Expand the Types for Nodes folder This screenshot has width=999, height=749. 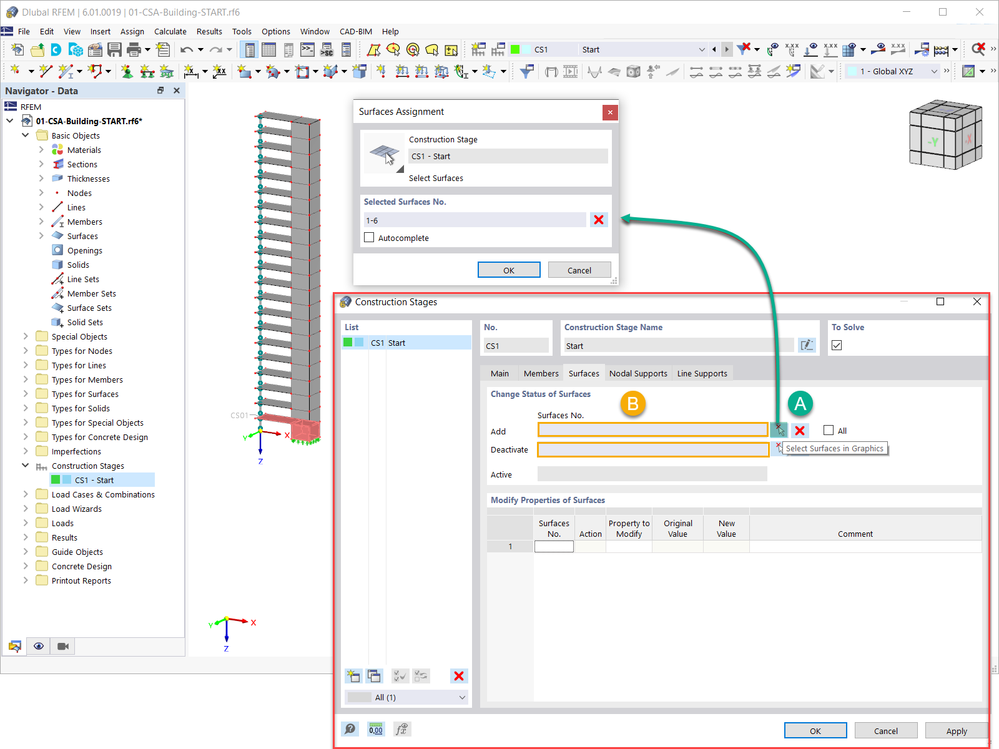pyautogui.click(x=26, y=351)
